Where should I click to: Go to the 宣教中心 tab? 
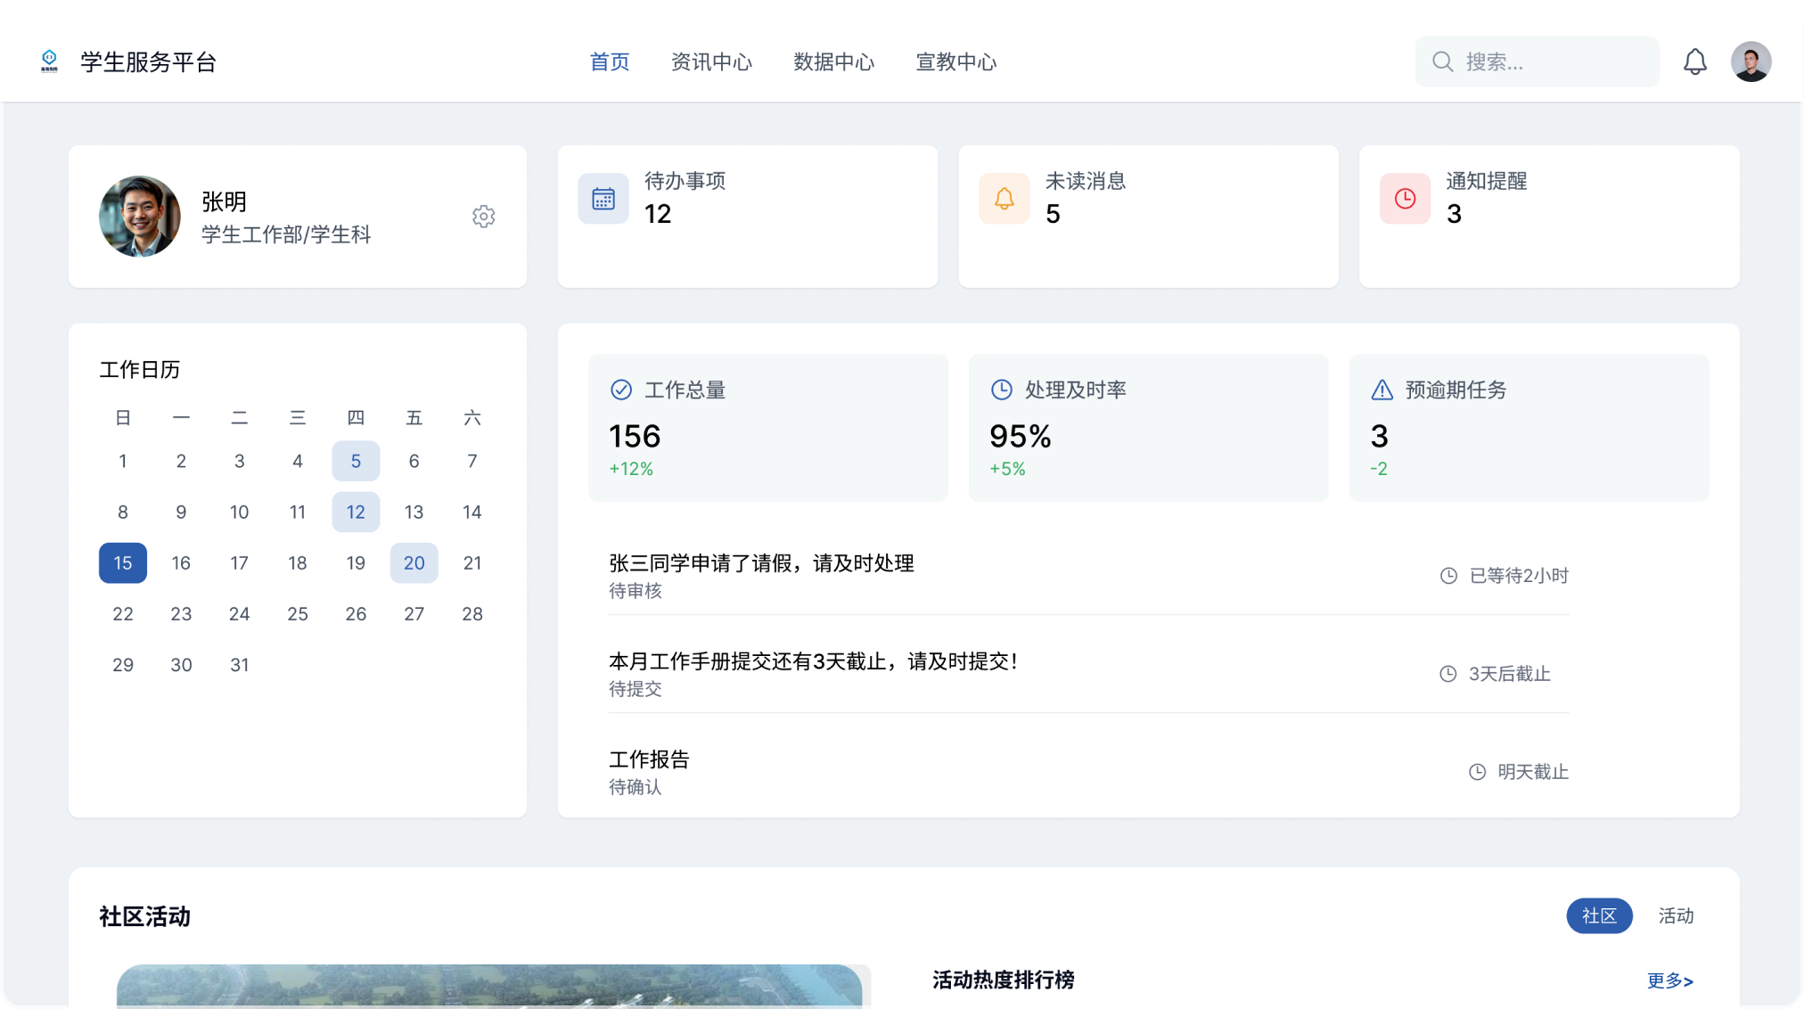click(x=956, y=62)
